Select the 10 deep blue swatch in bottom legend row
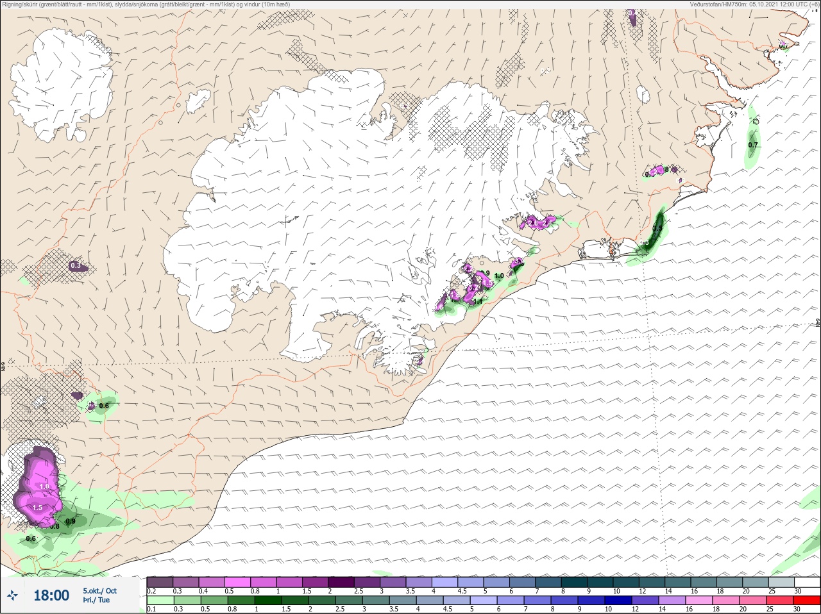Viewport: 821px width, 614px height. [x=618, y=601]
